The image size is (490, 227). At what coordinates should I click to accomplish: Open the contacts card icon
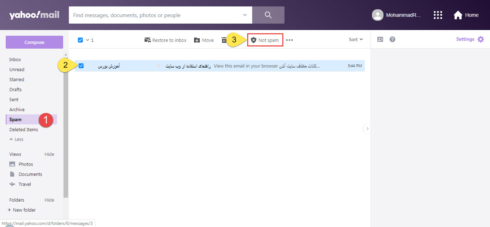click(380, 39)
